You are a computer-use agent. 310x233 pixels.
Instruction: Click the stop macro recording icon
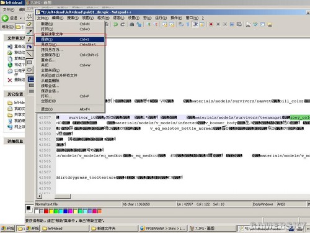point(218,24)
